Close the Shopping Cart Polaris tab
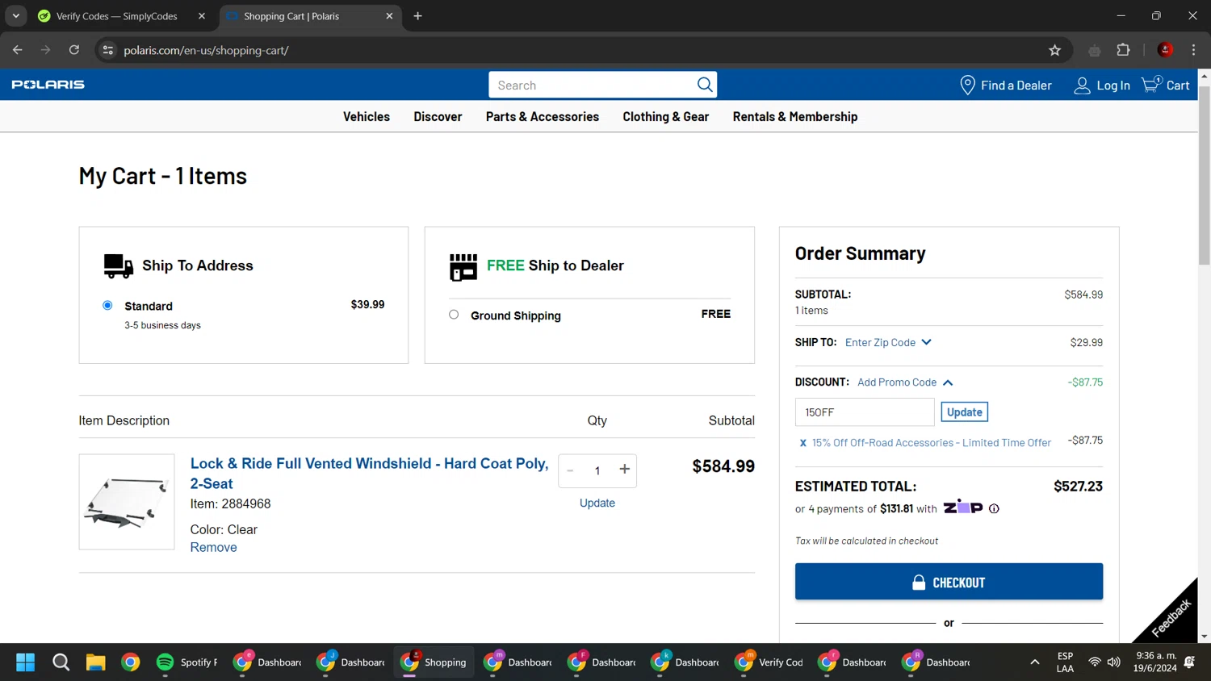 tap(390, 16)
